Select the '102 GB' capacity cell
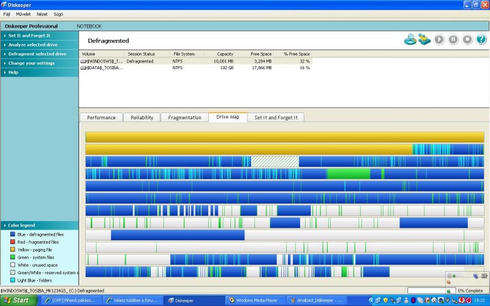 (x=227, y=68)
